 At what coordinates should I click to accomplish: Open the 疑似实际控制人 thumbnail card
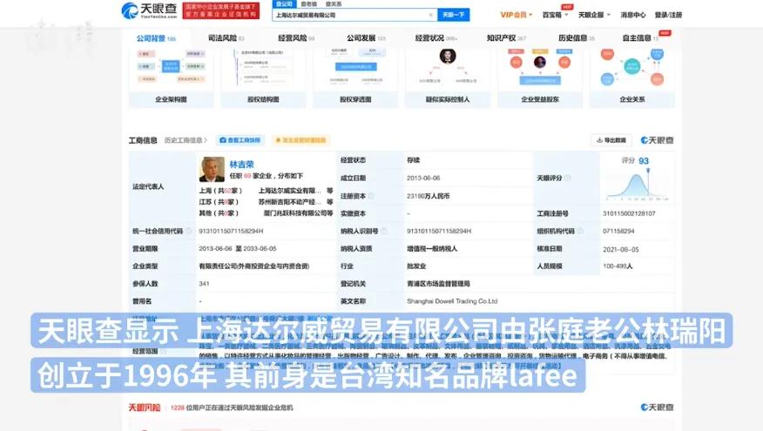pos(448,77)
